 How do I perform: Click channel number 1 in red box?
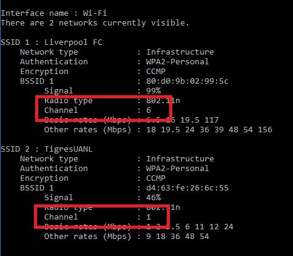(x=149, y=217)
